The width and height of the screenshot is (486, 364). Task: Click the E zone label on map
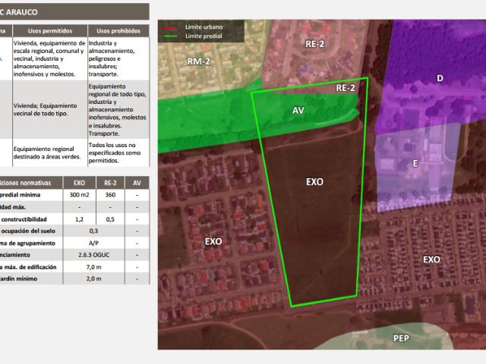[x=415, y=163]
